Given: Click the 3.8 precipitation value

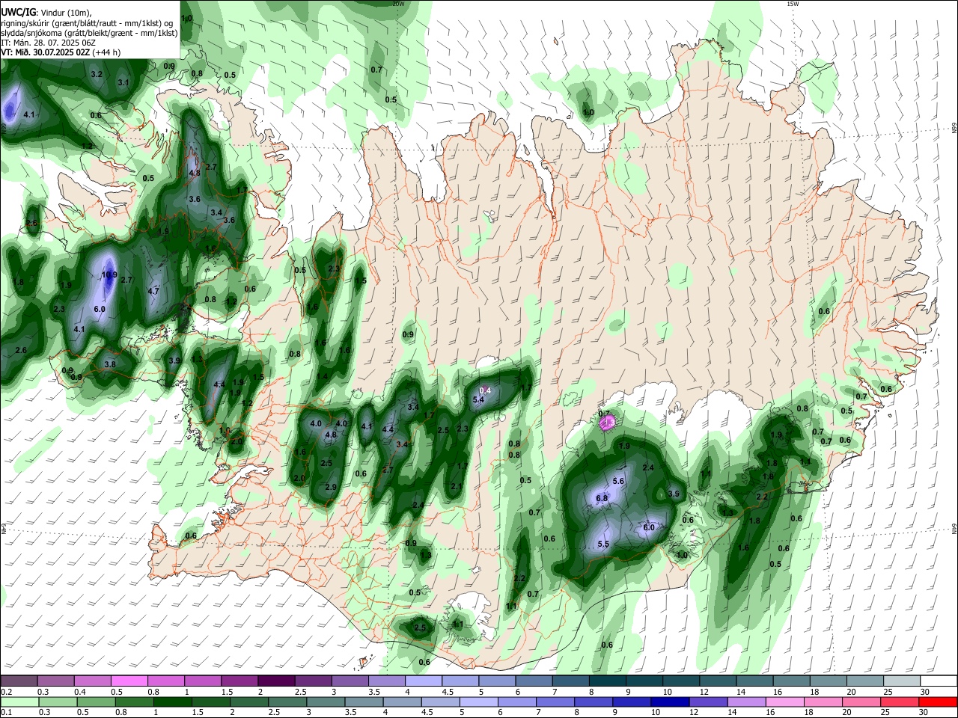Looking at the screenshot, I should 110,364.
